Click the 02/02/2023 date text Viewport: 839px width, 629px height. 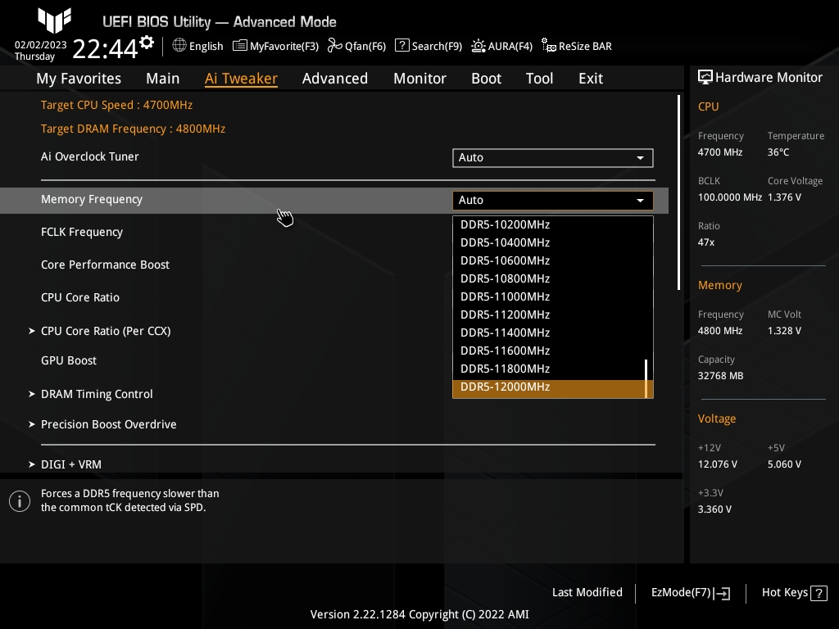click(x=41, y=45)
